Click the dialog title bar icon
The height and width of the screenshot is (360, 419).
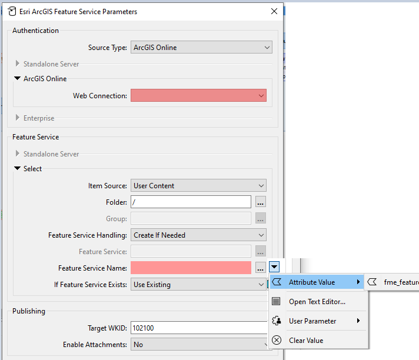pos(12,12)
